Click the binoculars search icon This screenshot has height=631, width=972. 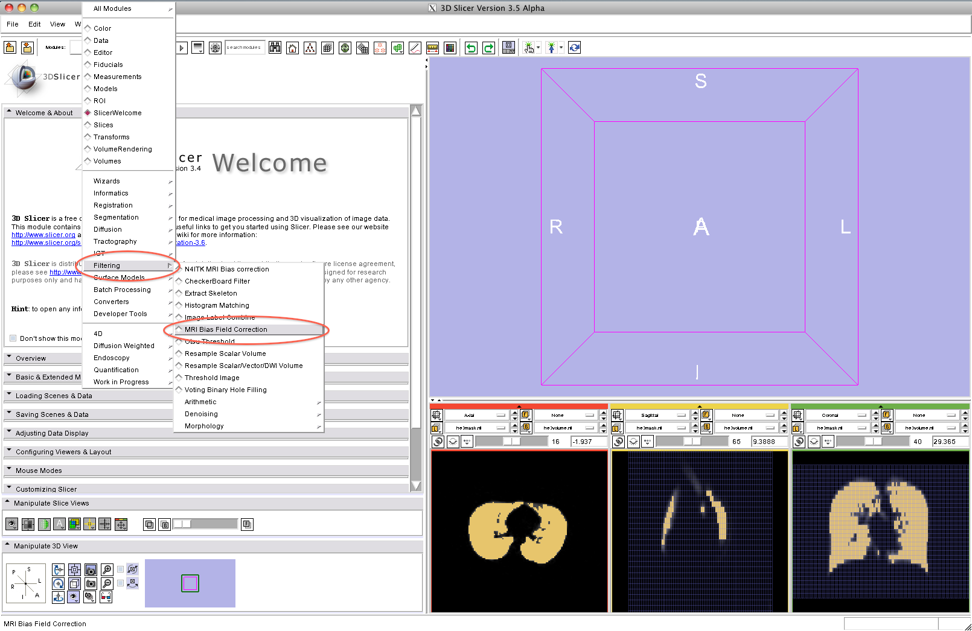coord(275,48)
